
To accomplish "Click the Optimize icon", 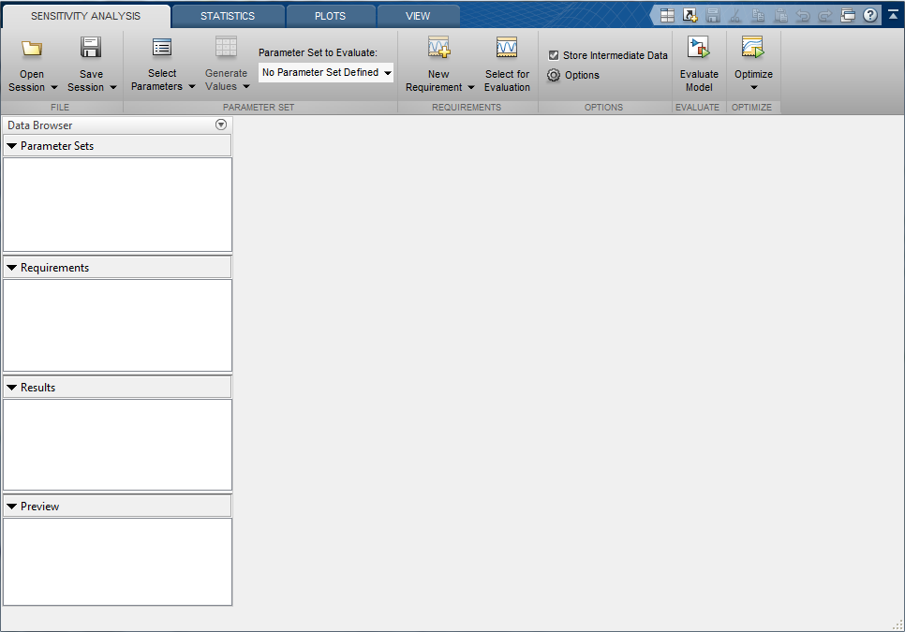I will 752,48.
